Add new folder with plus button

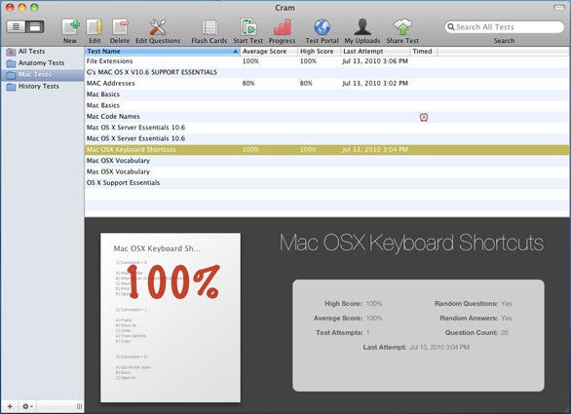pos(10,406)
